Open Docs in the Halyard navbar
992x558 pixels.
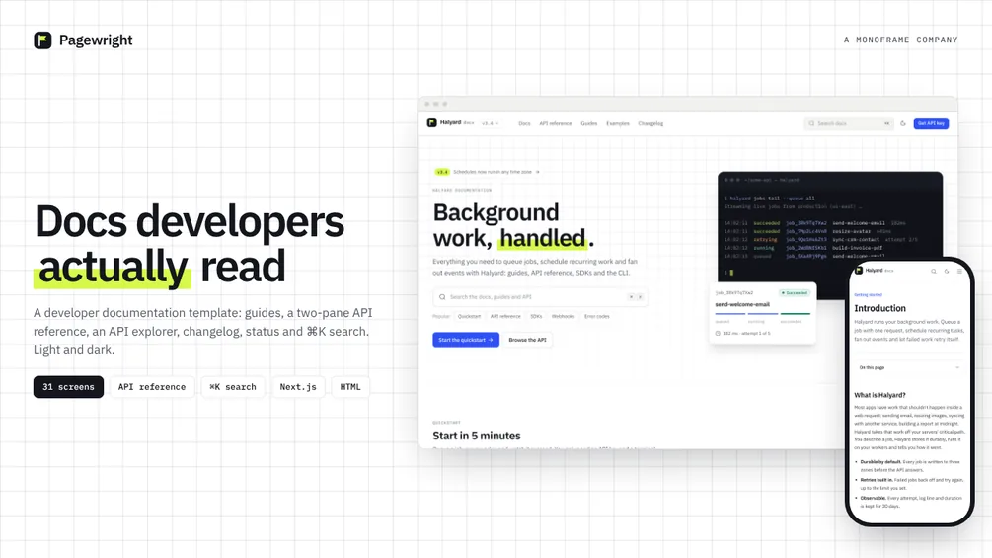524,123
